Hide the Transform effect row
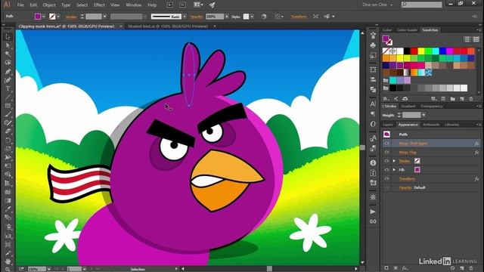The image size is (484, 272). pos(386,179)
